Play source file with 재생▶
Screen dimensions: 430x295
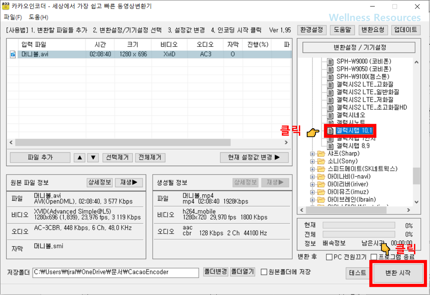coord(129,183)
